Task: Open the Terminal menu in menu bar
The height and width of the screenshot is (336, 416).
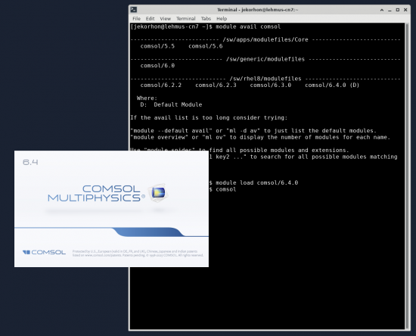Action: (186, 19)
